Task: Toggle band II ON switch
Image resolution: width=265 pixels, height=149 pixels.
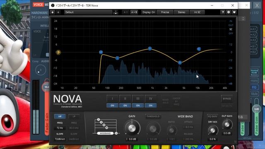Action: pos(125,106)
